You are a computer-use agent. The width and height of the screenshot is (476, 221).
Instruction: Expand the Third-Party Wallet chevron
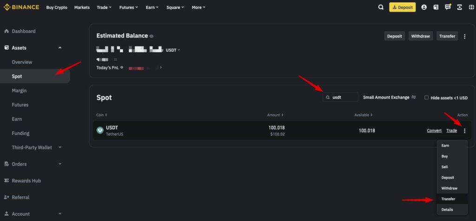click(60, 147)
